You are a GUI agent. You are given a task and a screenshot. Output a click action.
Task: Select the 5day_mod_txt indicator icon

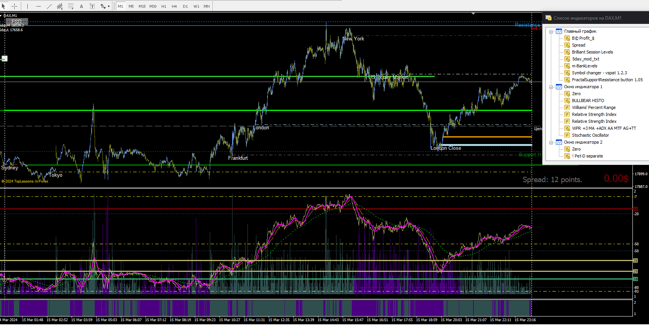tap(567, 59)
